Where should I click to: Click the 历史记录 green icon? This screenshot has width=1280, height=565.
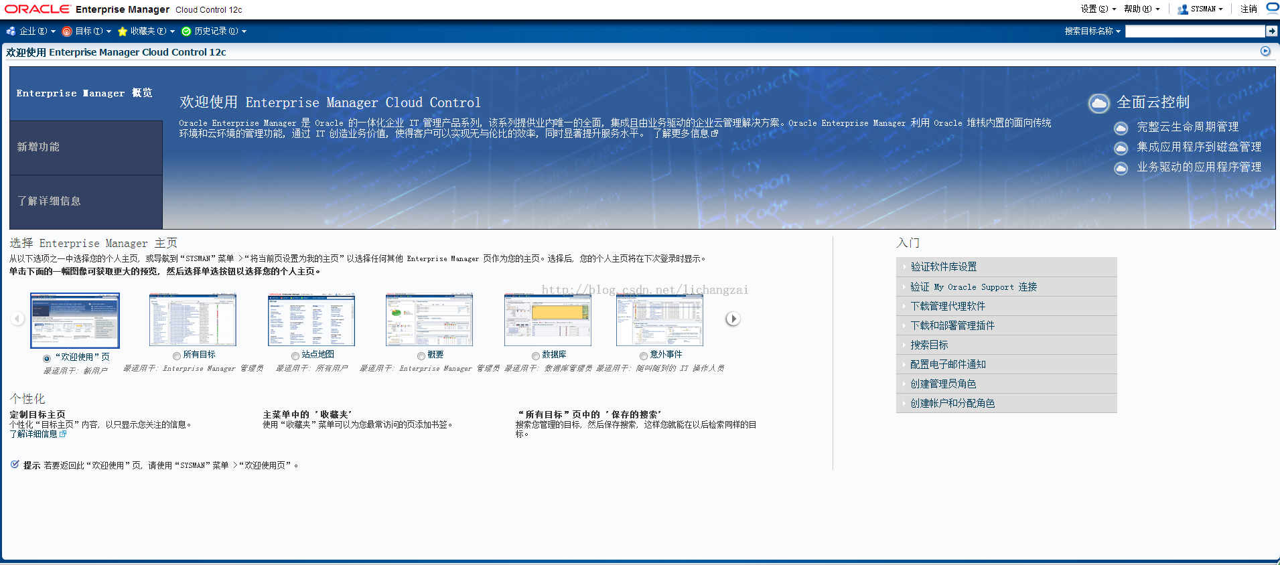click(x=186, y=31)
